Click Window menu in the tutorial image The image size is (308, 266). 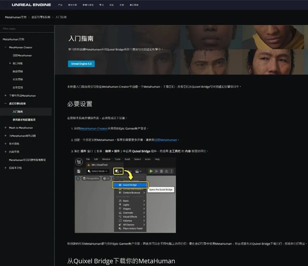point(106,159)
